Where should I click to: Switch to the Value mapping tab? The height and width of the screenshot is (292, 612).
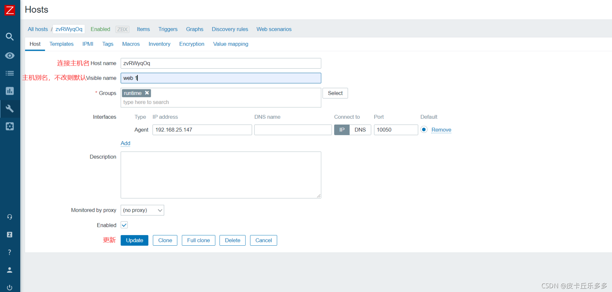pos(230,44)
